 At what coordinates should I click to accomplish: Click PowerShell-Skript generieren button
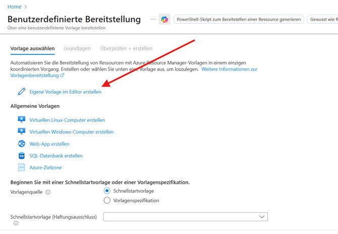(239, 20)
